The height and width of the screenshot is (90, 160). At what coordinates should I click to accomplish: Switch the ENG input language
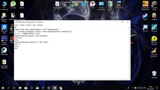coord(144,88)
